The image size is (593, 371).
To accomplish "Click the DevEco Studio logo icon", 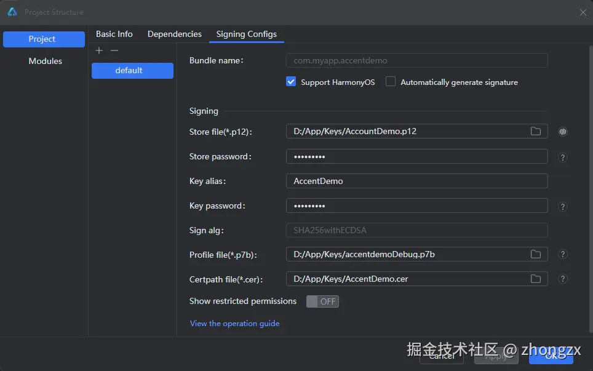I will pos(12,12).
